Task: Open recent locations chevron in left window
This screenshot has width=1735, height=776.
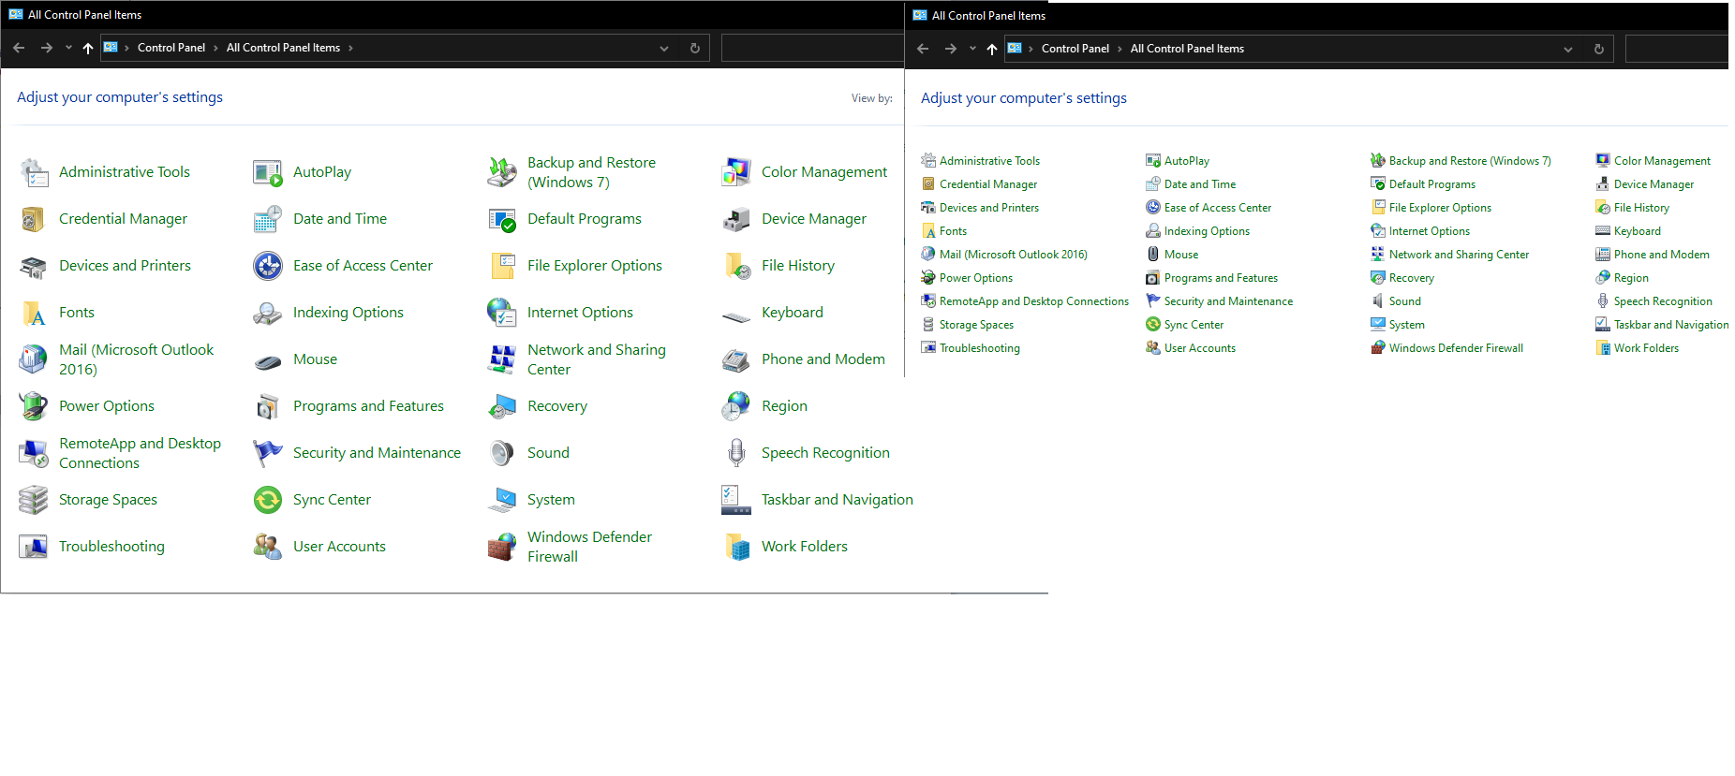Action: pyautogui.click(x=68, y=48)
